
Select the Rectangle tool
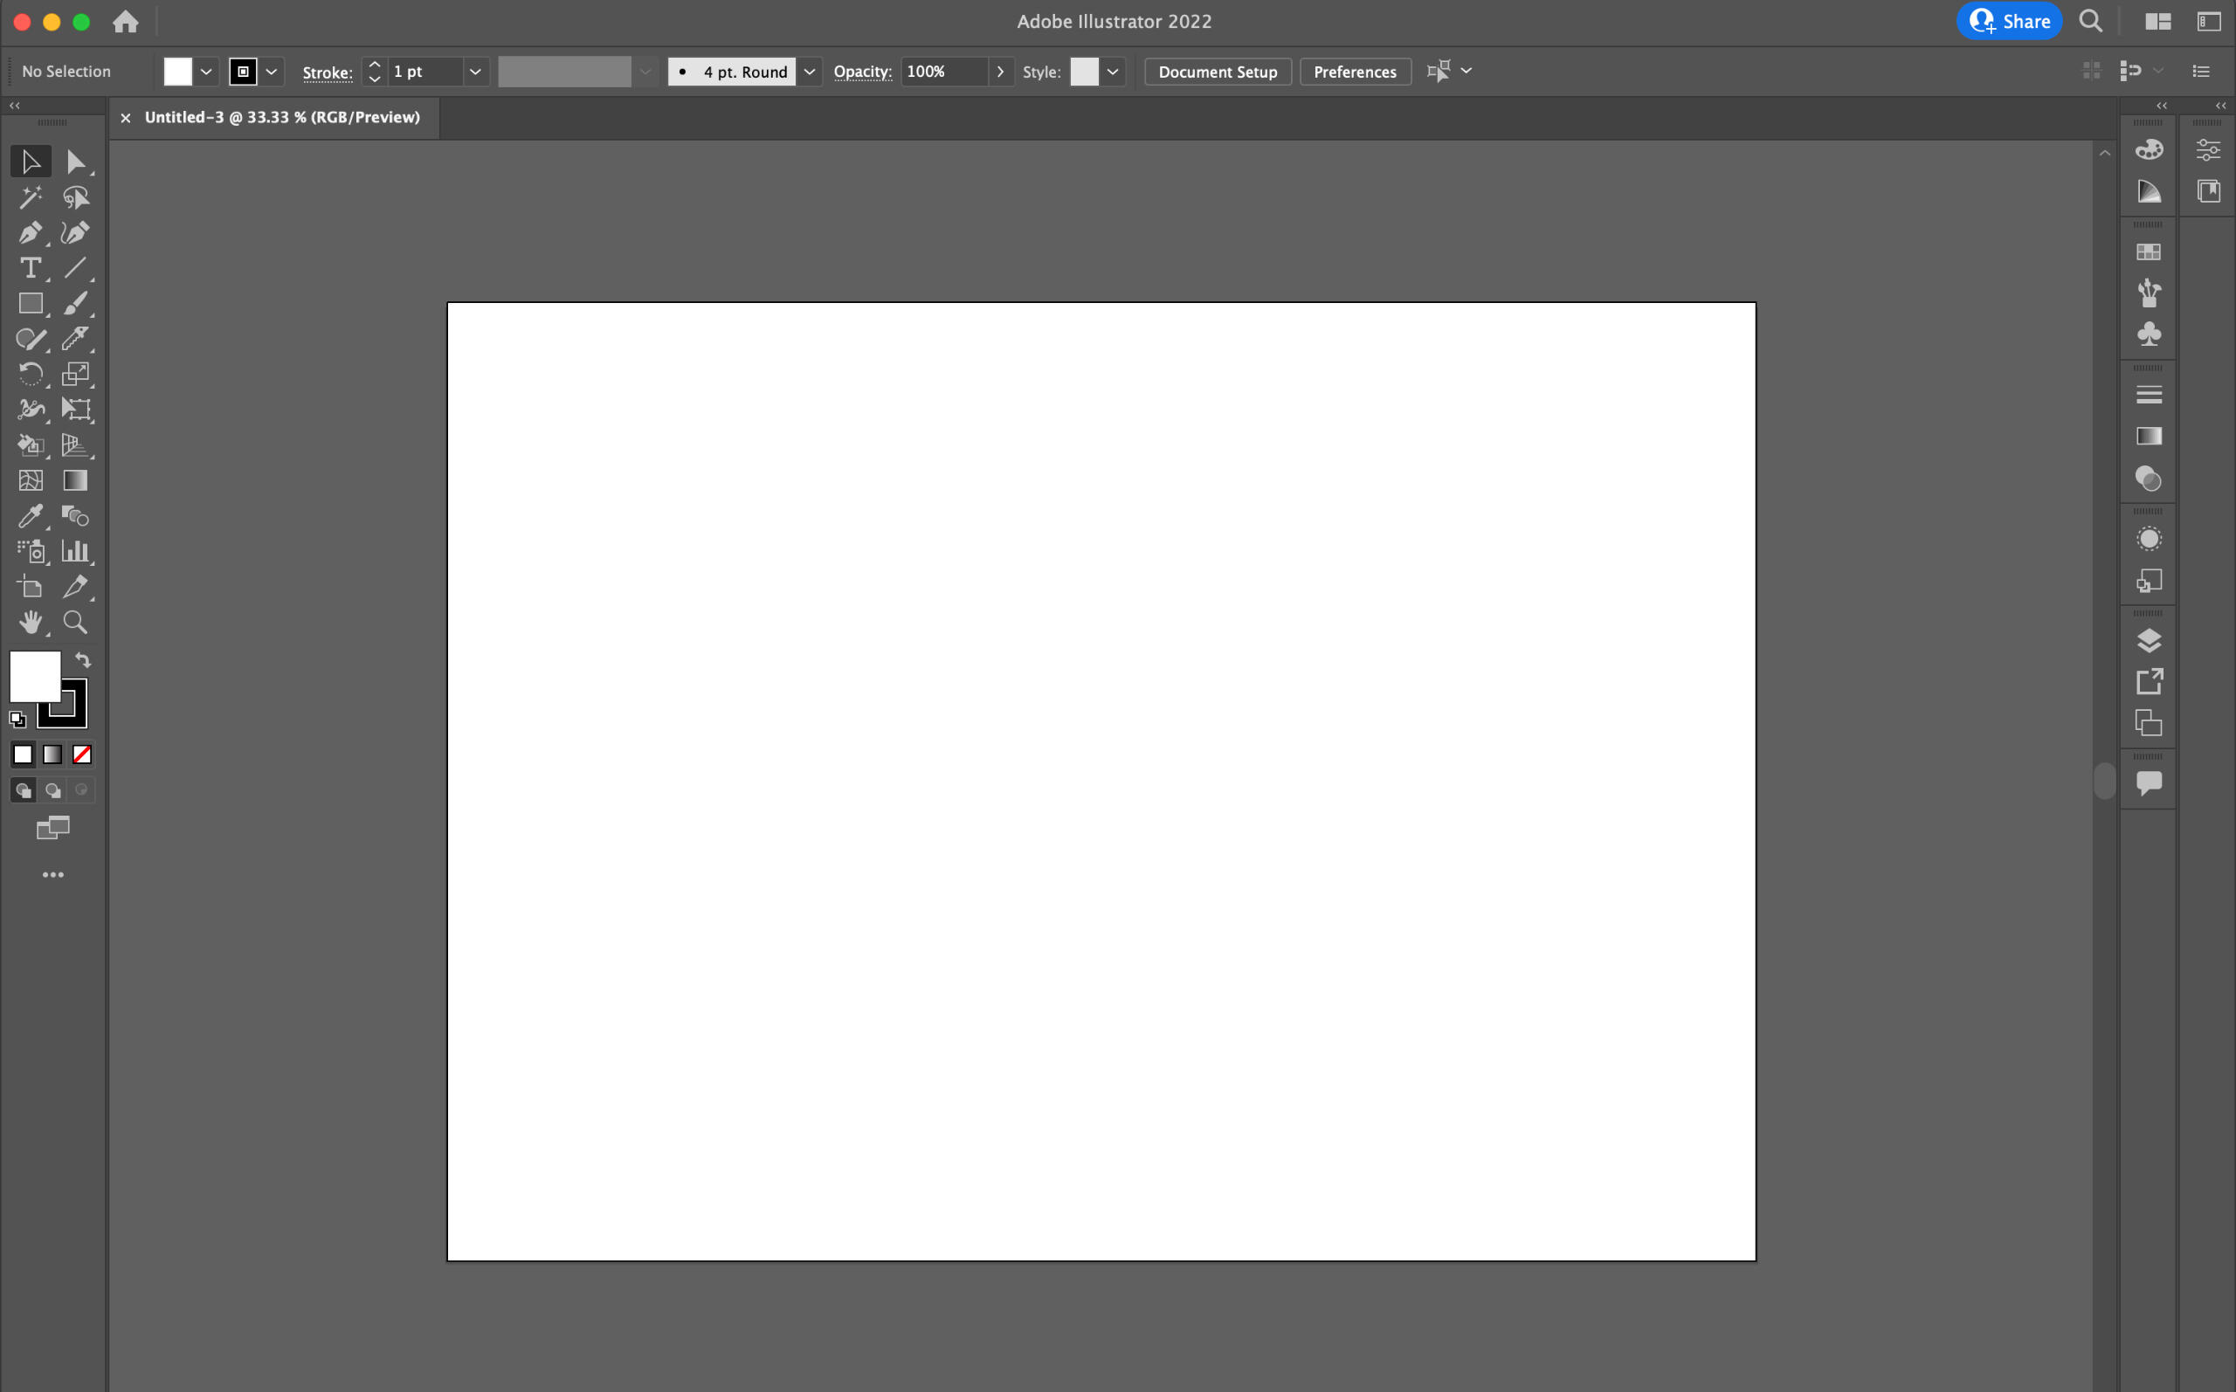(x=30, y=304)
